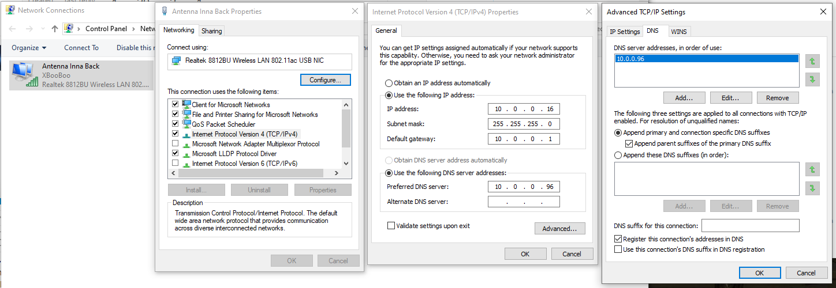836x288 pixels.
Task: Click the DNS suffixes list move-up arrow
Action: point(812,169)
